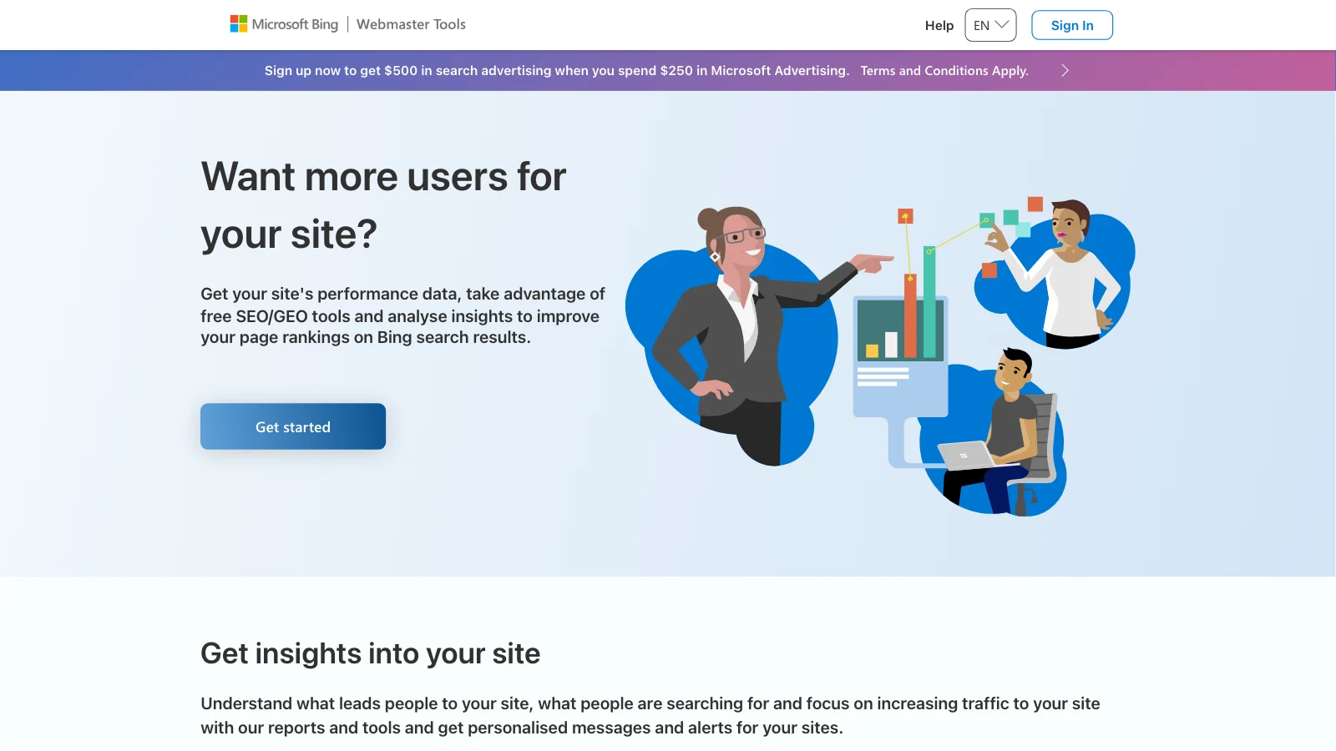Open Webmaster Tools home link

pyautogui.click(x=411, y=24)
